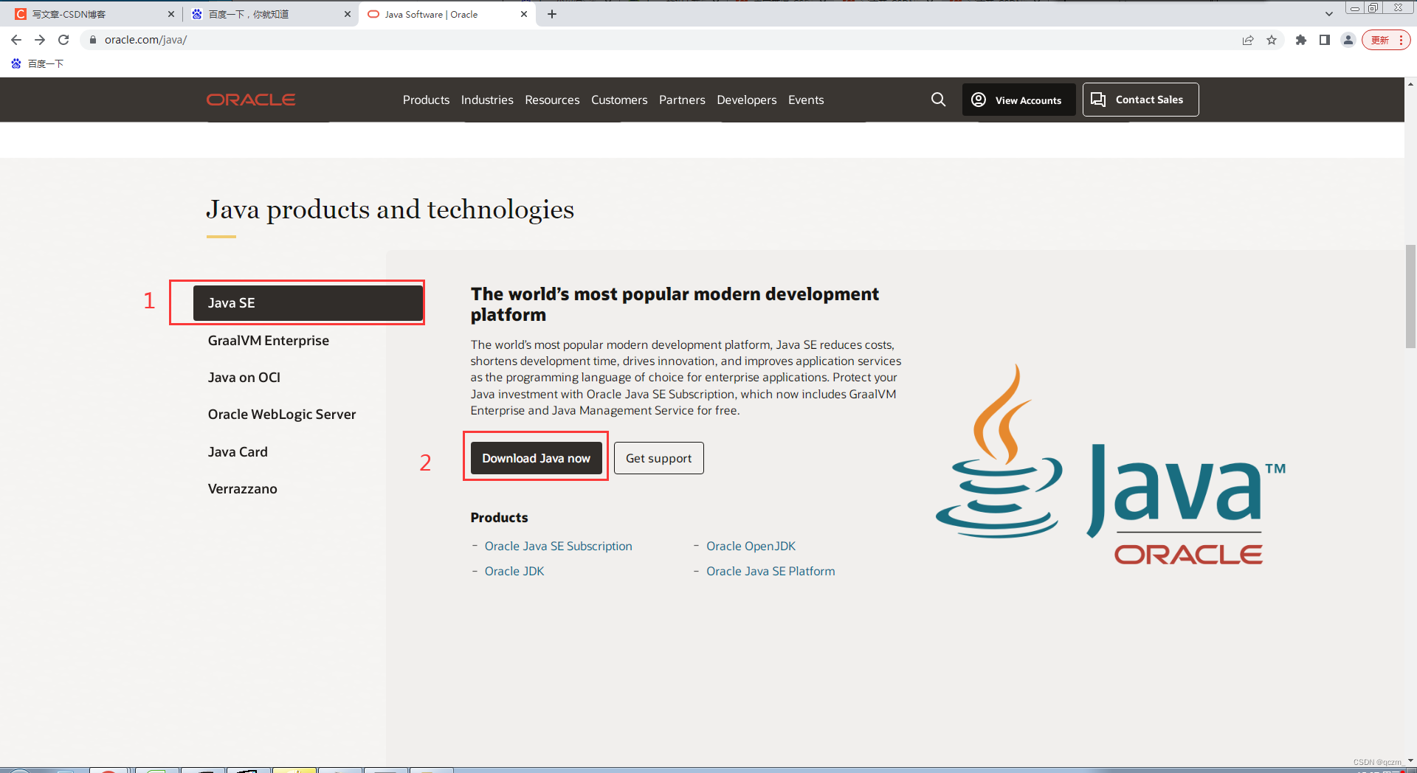Viewport: 1417px width, 773px height.
Task: Switch to the CSDN blog tab
Action: pyautogui.click(x=94, y=14)
